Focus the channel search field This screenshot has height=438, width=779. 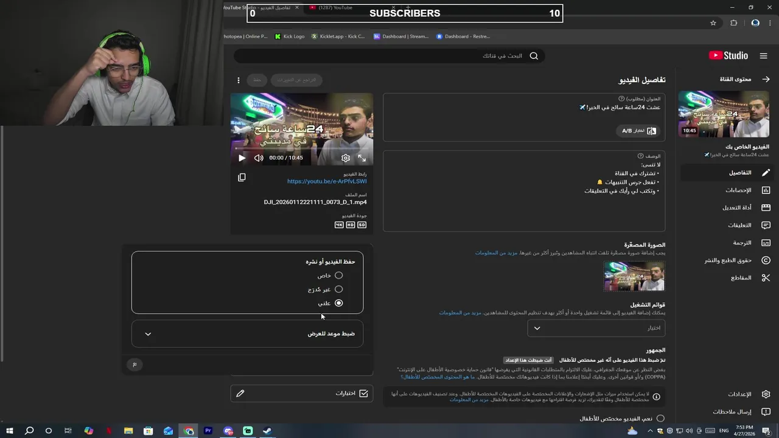(389, 56)
